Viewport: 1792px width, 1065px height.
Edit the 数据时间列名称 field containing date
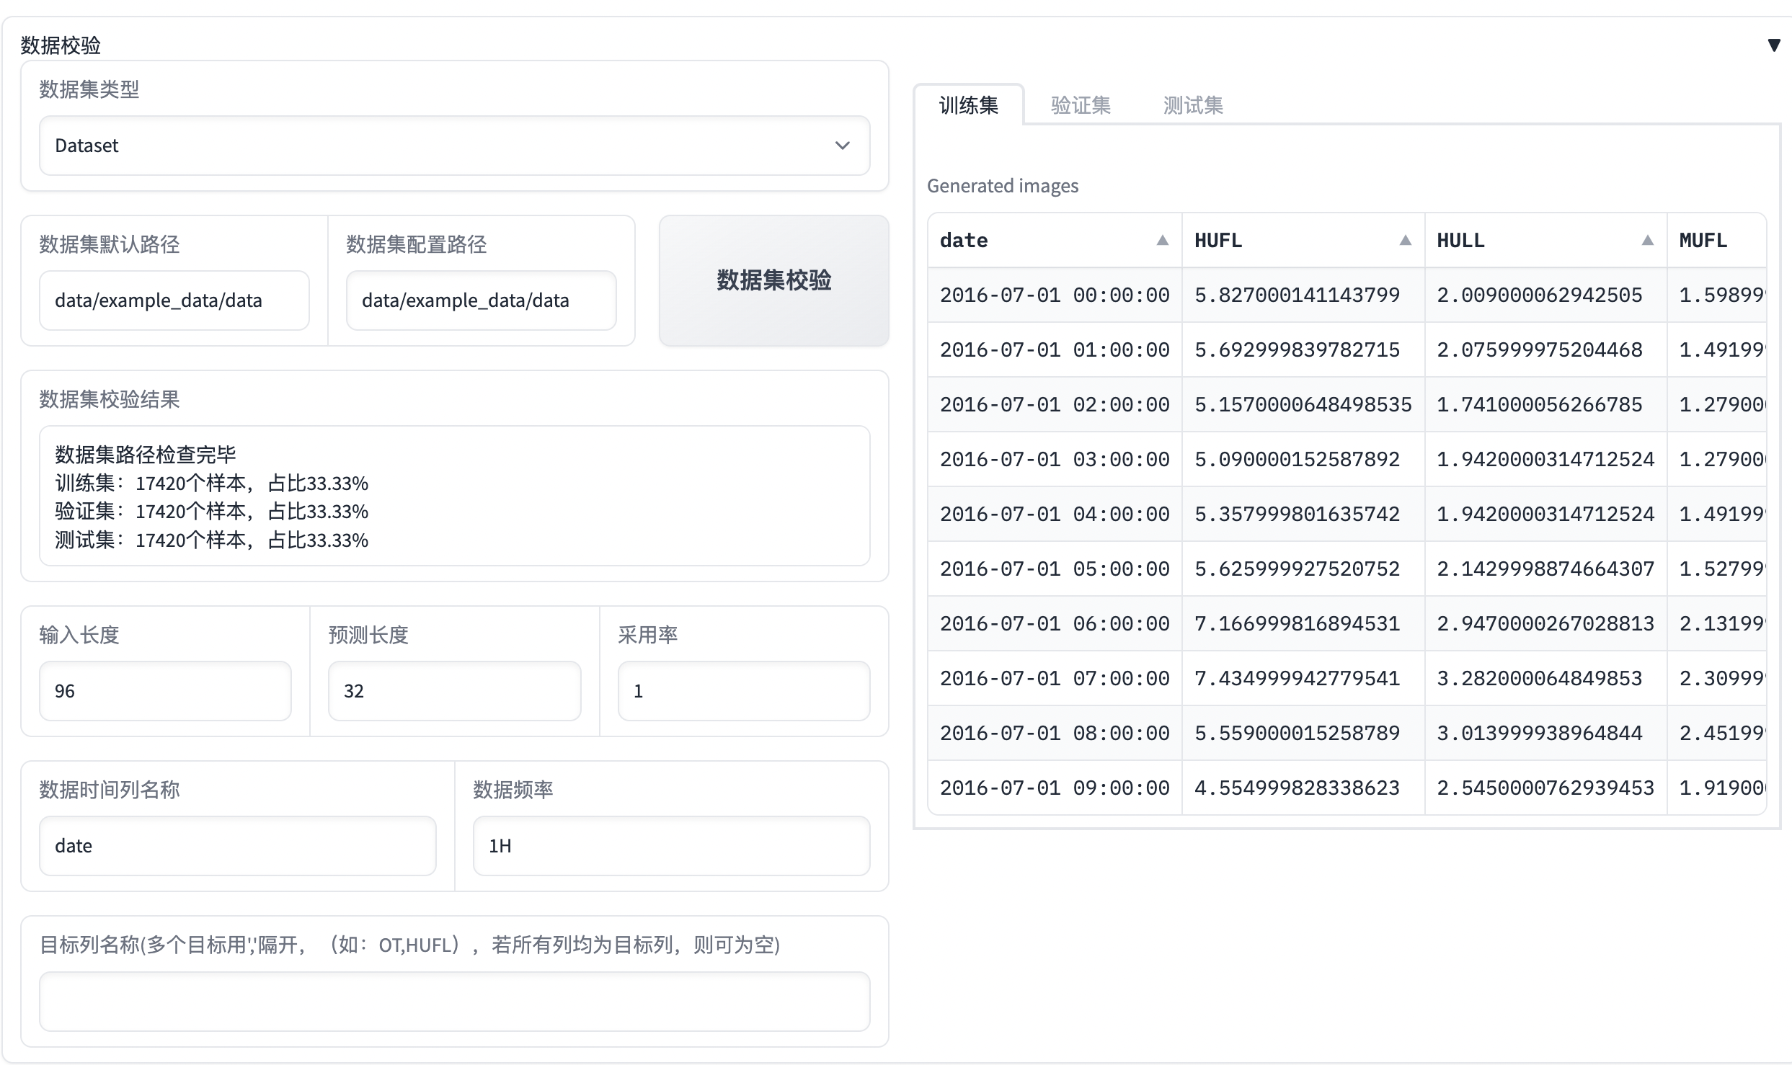[x=237, y=845]
